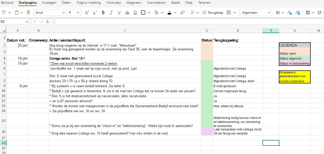Toggle Bold formatting
The image size is (324, 154).
coord(103,13)
